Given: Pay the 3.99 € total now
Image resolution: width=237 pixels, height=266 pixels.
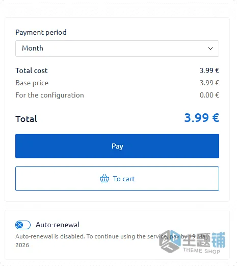Looking at the screenshot, I should click(117, 146).
